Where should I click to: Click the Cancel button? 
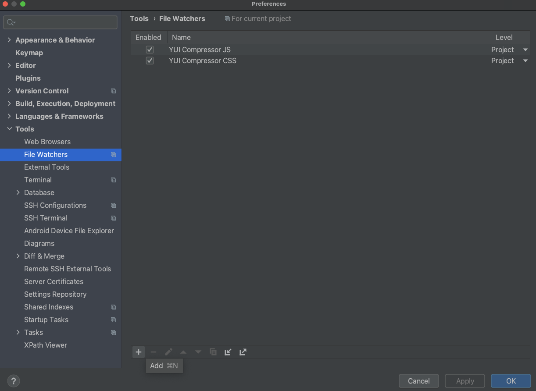coord(419,381)
